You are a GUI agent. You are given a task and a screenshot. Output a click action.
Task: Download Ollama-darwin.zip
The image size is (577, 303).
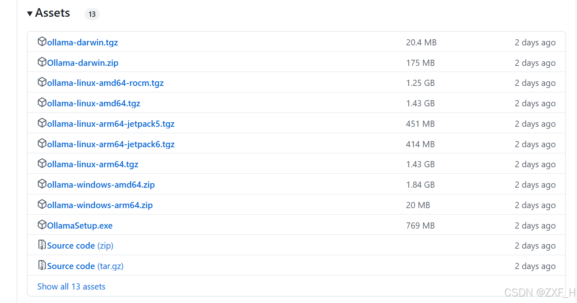tap(83, 63)
